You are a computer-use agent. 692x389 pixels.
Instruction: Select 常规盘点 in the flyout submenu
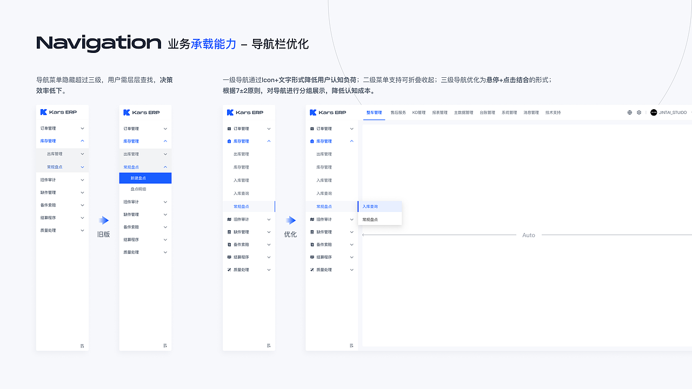point(380,219)
